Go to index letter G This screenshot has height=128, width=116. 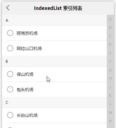pyautogui.click(x=110, y=70)
